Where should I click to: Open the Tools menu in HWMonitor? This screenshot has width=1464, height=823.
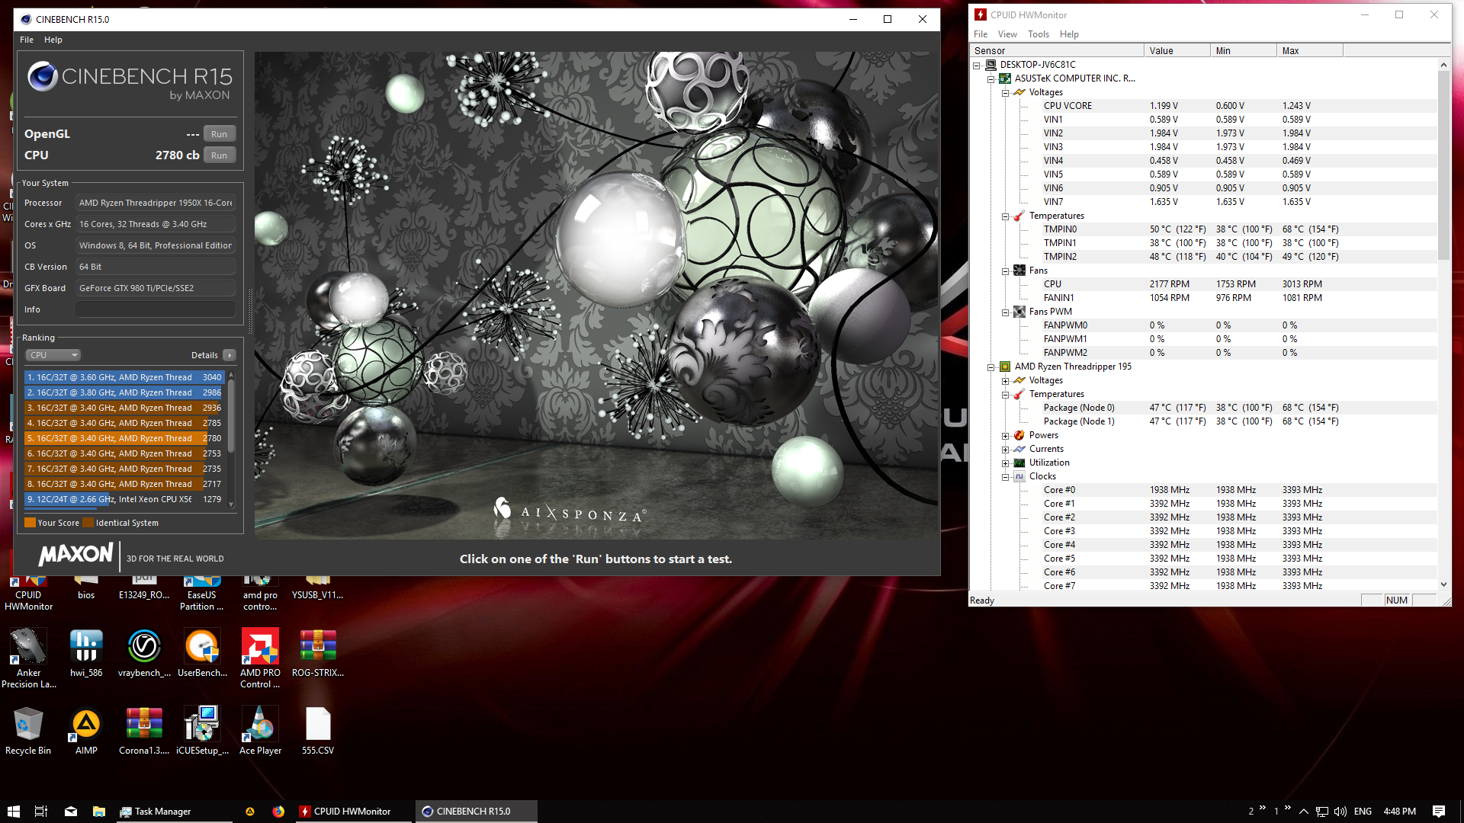(x=1039, y=34)
